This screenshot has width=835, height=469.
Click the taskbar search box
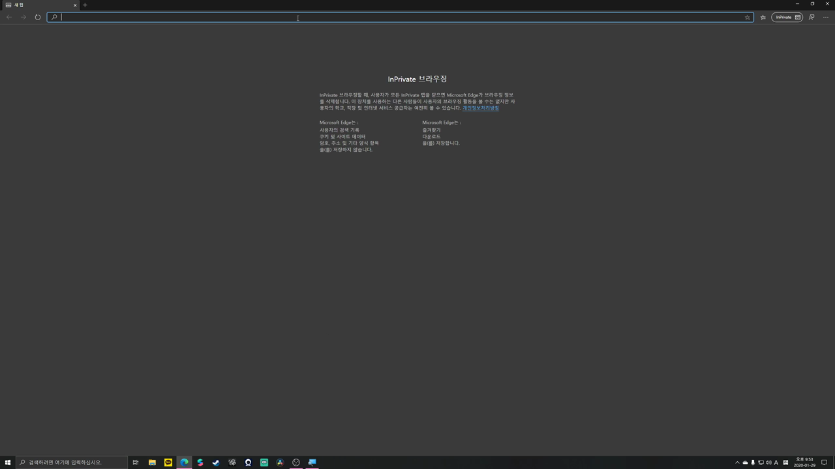tap(72, 462)
